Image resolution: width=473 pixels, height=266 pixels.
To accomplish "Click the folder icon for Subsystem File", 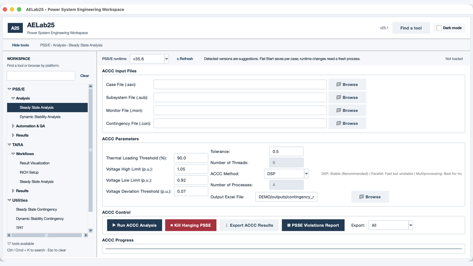I will click(x=339, y=98).
